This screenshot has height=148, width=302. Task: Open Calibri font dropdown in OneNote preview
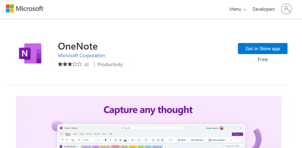point(89,140)
